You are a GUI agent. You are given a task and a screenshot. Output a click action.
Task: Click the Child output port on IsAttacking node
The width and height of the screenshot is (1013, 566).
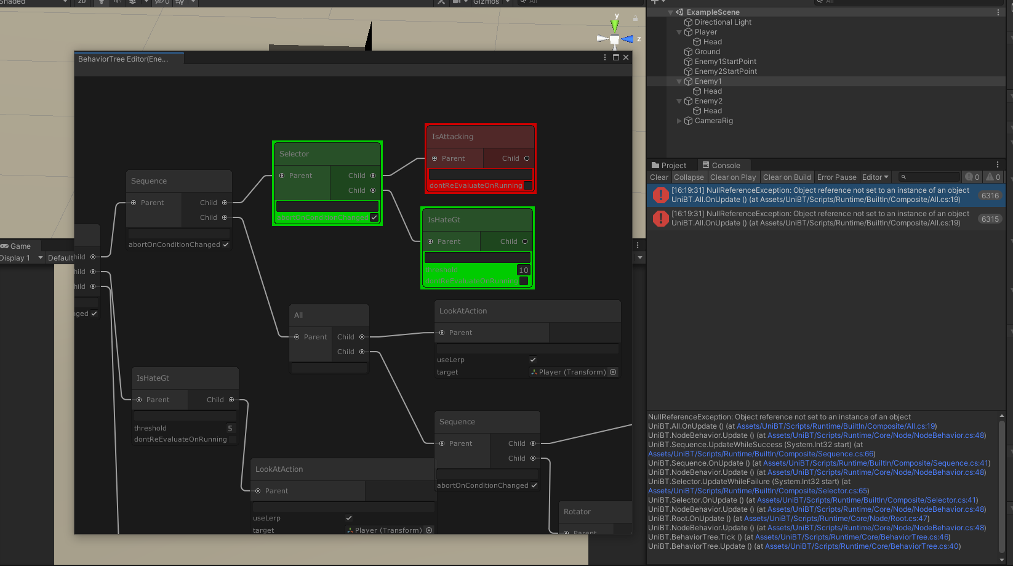coord(527,158)
